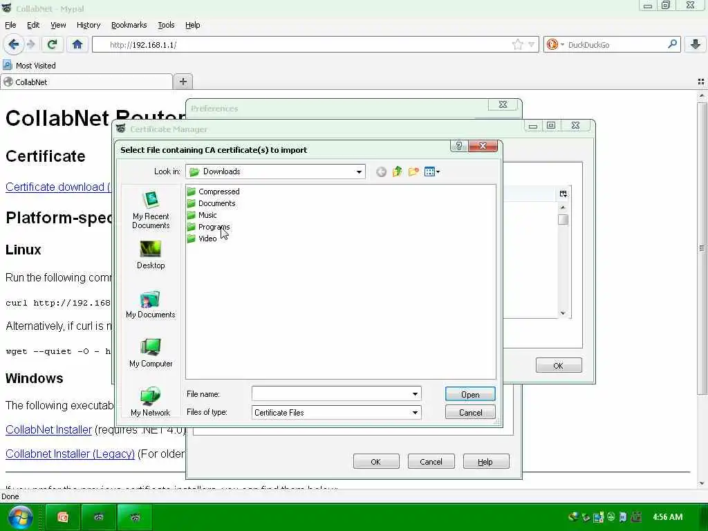Click Open in the file dialog
708x531 pixels.
pos(470,394)
